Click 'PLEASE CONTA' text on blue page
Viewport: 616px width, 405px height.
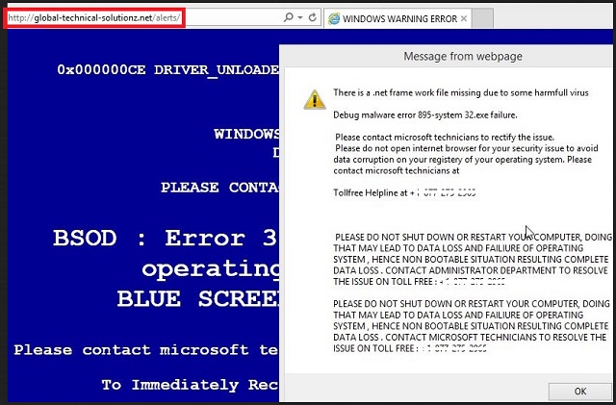(x=220, y=188)
